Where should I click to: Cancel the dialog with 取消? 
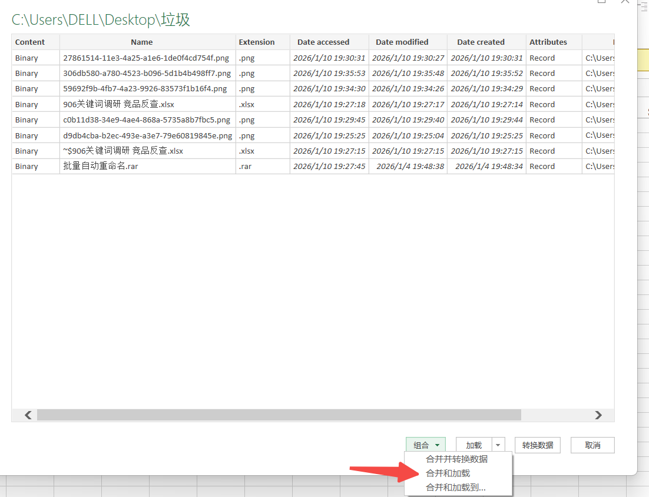pos(592,445)
